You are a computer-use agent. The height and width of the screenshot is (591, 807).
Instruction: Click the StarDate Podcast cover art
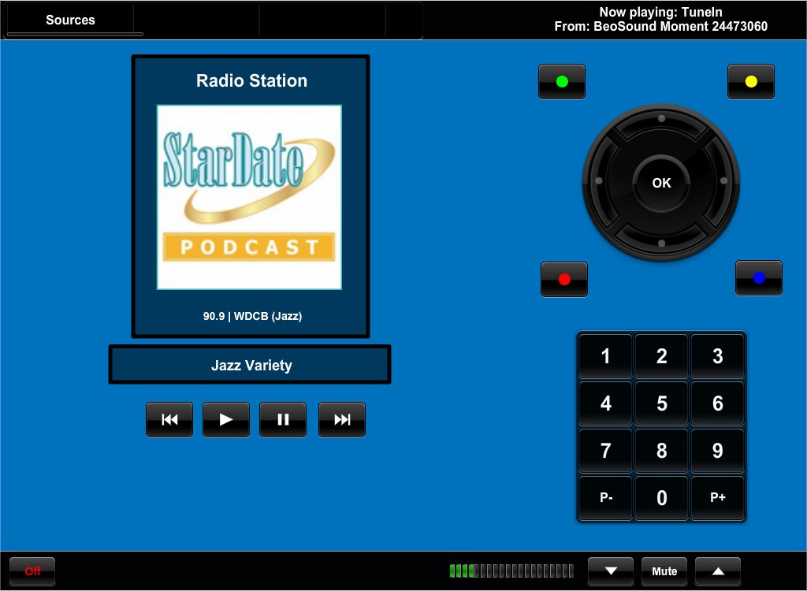[249, 197]
